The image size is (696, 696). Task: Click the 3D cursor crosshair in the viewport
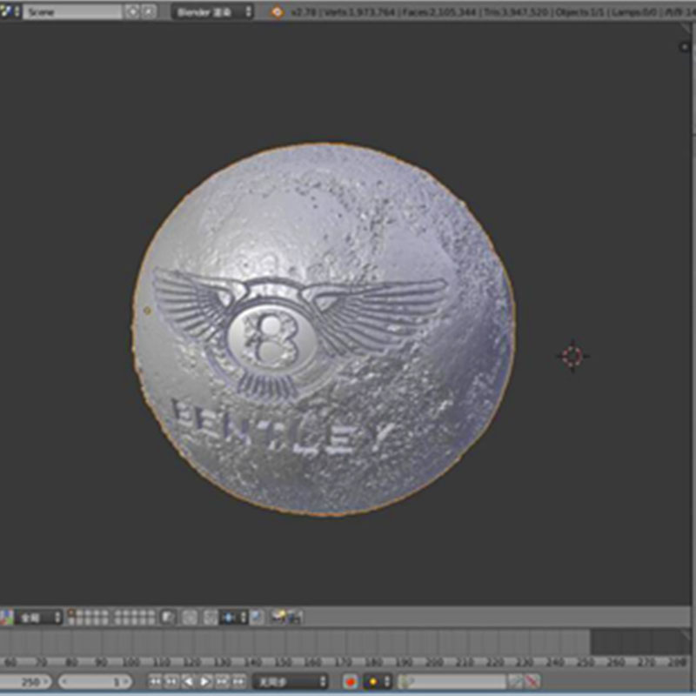pyautogui.click(x=572, y=356)
